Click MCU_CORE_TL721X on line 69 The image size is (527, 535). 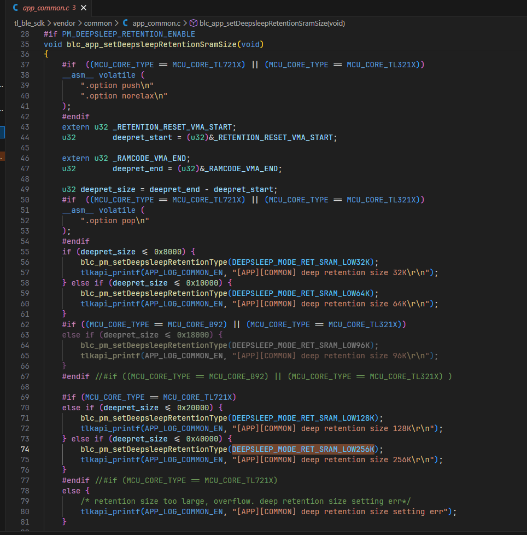pos(197,398)
